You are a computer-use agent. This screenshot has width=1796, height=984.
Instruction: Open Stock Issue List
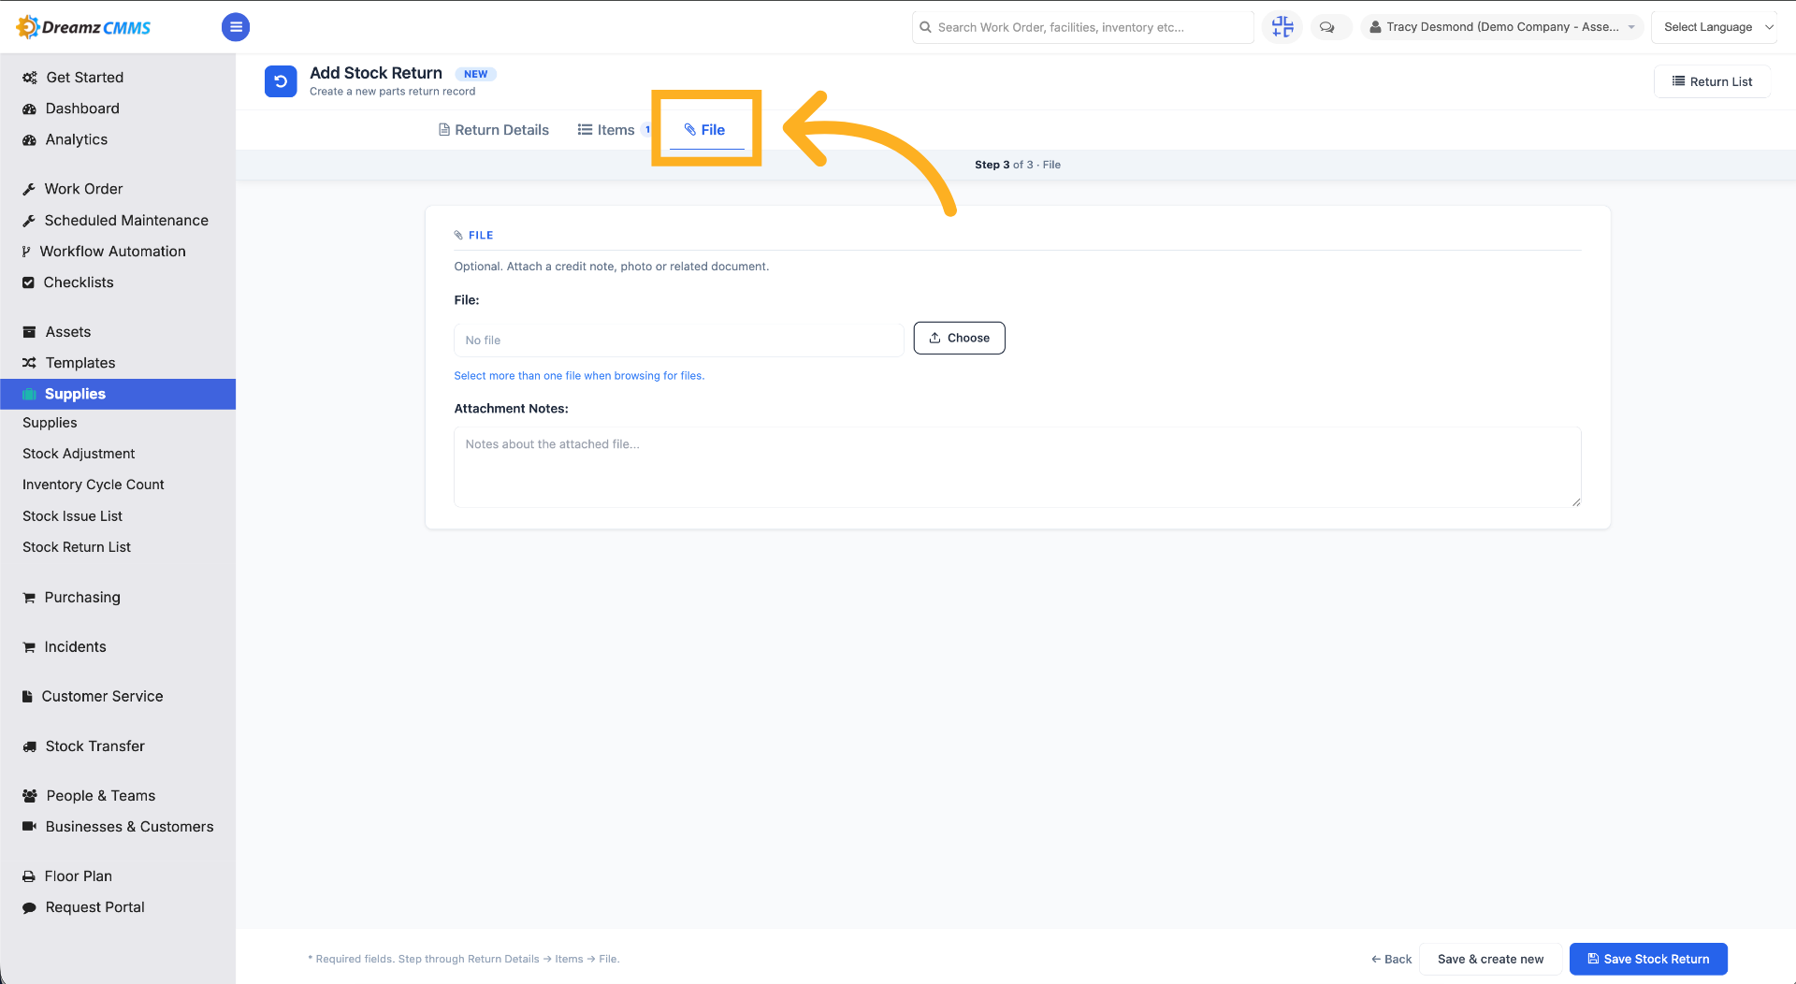coord(72,516)
